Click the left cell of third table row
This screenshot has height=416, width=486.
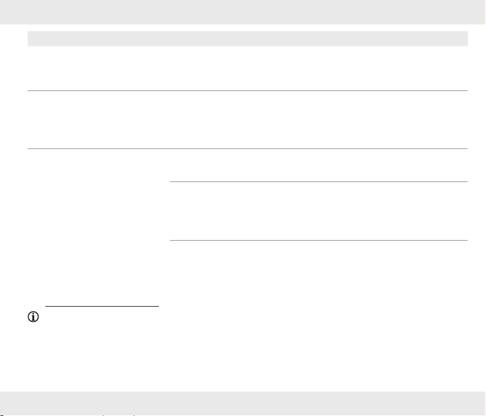point(98,226)
